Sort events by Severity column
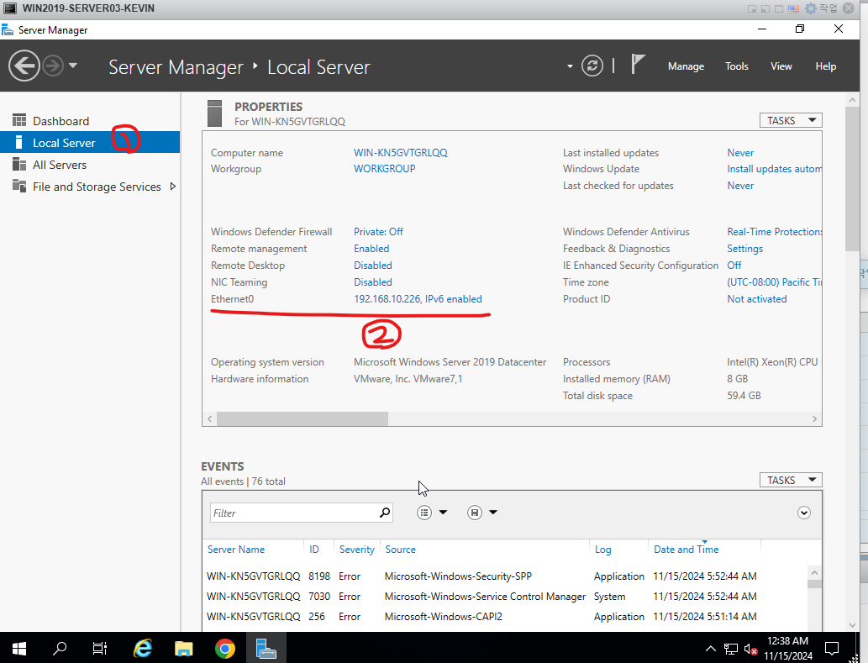 [x=356, y=550]
